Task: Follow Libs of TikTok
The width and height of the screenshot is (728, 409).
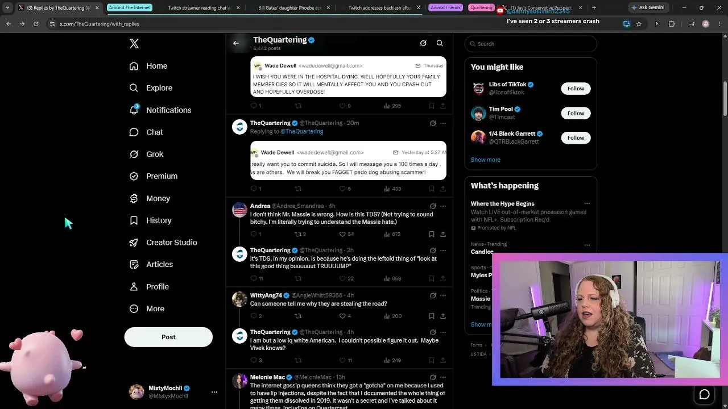Action: click(576, 89)
